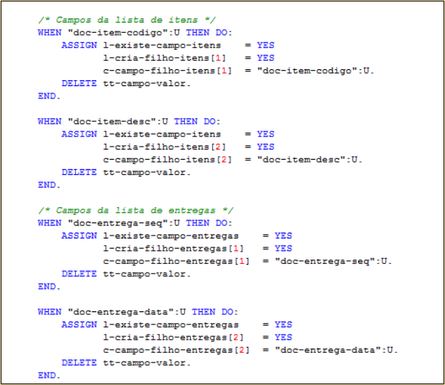
Task: Click the l-cria-filho-itens[2] = YES line
Action: pyautogui.click(x=189, y=147)
